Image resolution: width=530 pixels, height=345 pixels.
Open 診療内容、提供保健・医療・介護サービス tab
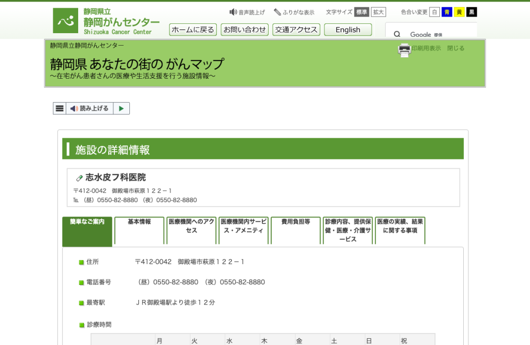[x=348, y=231]
